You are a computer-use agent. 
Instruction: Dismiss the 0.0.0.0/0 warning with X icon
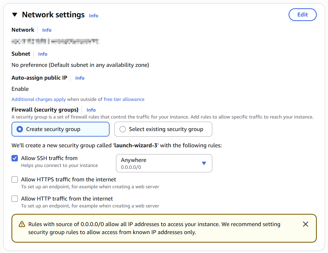pyautogui.click(x=306, y=224)
